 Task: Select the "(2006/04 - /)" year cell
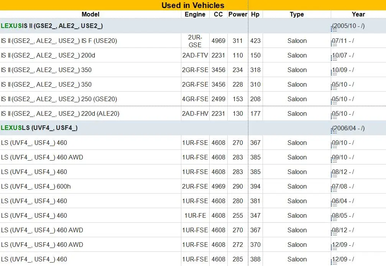point(348,128)
